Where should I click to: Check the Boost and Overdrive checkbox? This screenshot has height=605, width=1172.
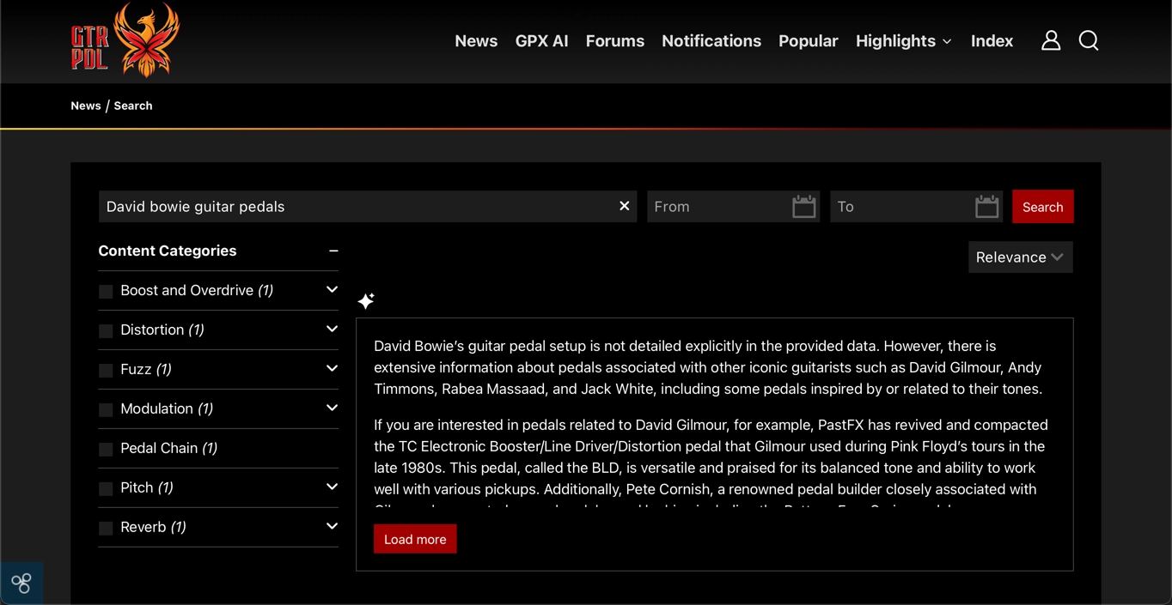coord(106,292)
